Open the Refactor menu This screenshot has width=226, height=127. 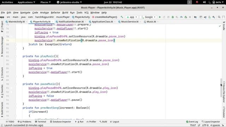coord(55,13)
